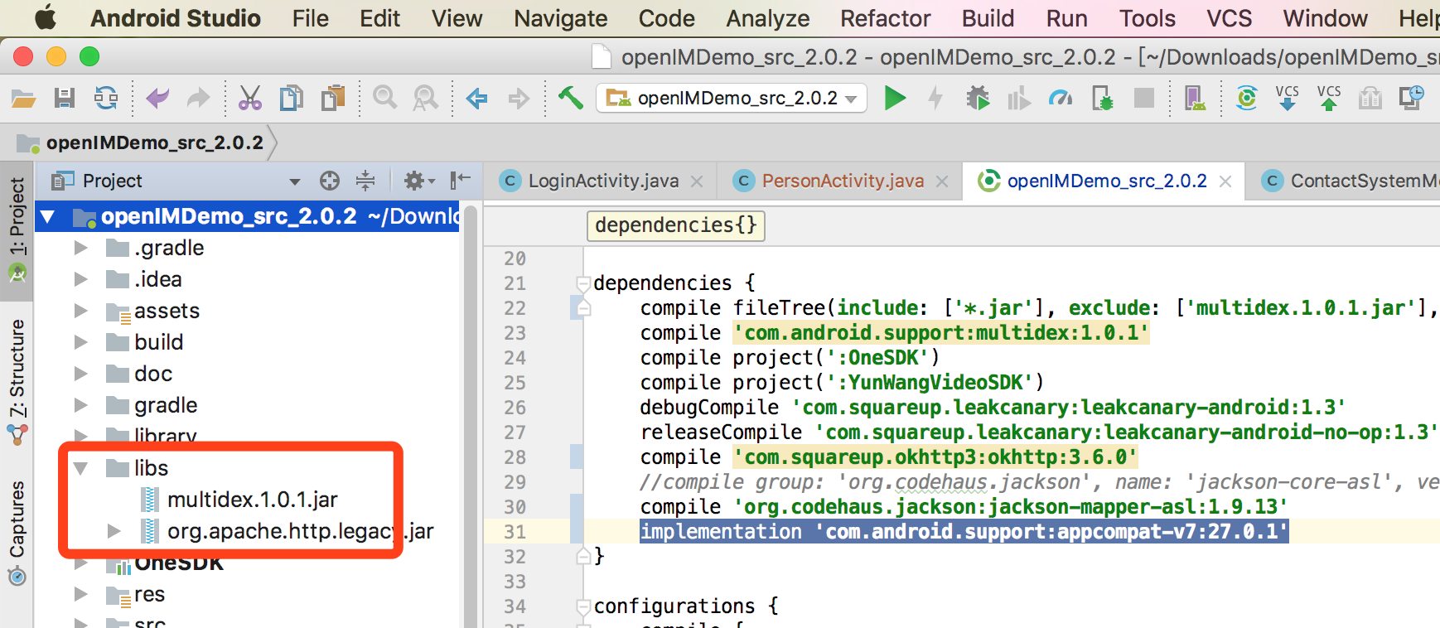Collapse the openIMDemo_src_2.0.2 root node
Screen dimensions: 1440x628
(x=48, y=217)
